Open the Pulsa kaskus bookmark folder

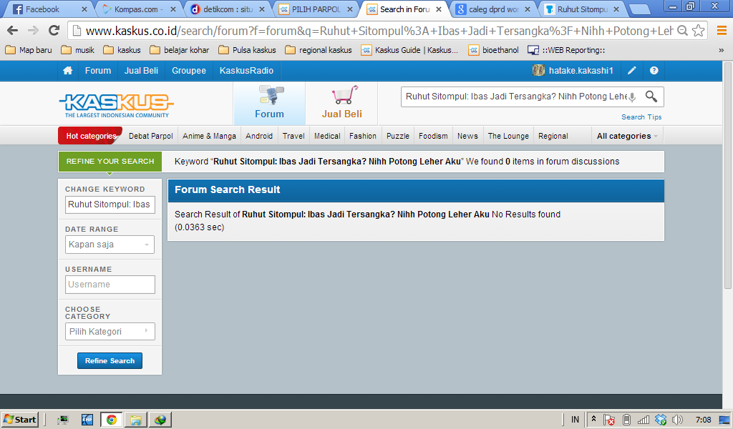tap(247, 50)
